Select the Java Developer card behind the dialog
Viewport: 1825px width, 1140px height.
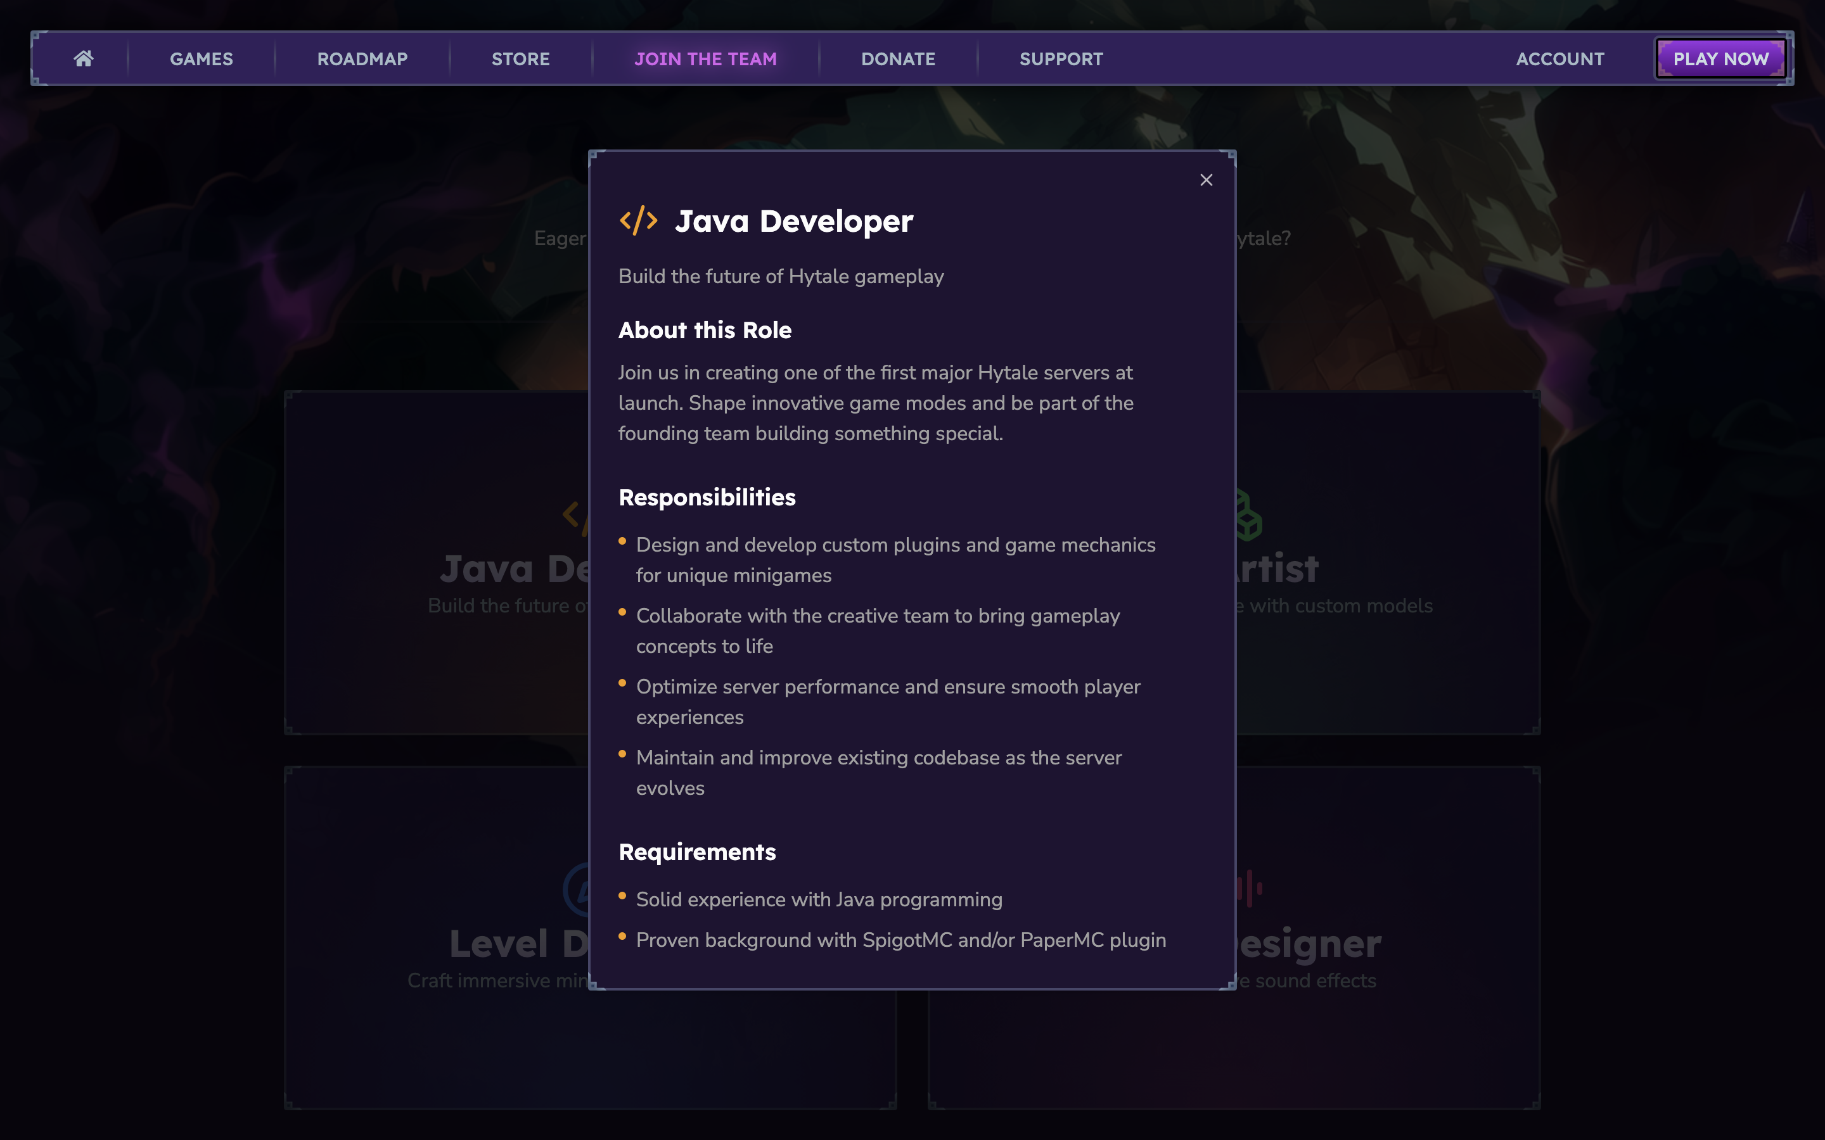point(436,562)
